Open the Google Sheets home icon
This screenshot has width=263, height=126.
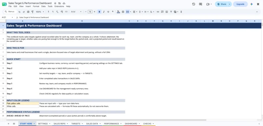pos(4,4)
